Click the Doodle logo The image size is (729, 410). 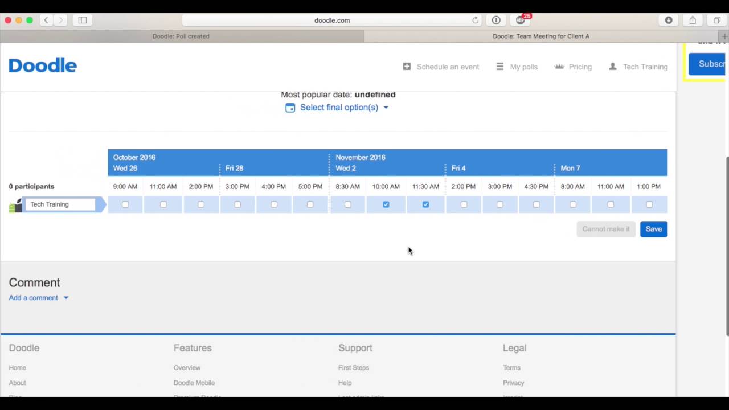tap(43, 65)
